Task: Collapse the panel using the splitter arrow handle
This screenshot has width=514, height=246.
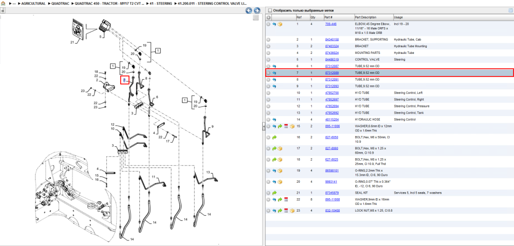Action: [264, 127]
